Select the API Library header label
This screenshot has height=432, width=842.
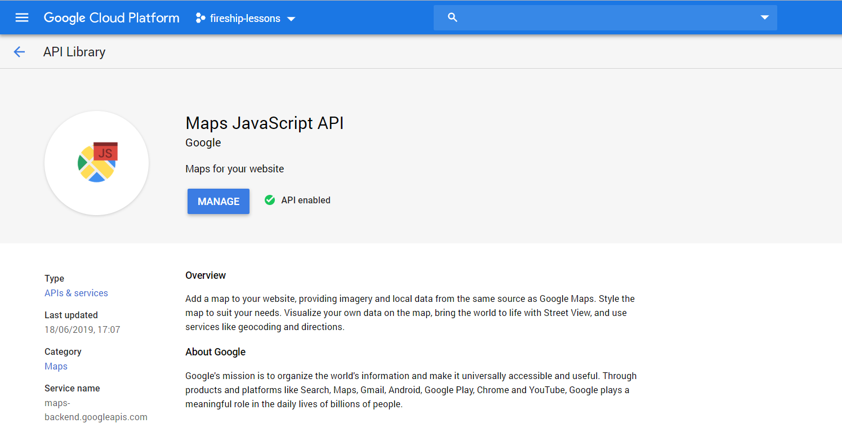tap(74, 51)
